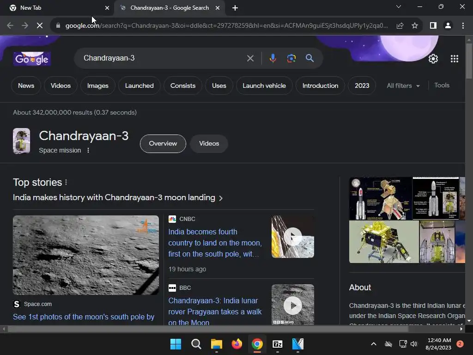
Task: Open rocket and lander diagram image
Action: tap(381, 198)
